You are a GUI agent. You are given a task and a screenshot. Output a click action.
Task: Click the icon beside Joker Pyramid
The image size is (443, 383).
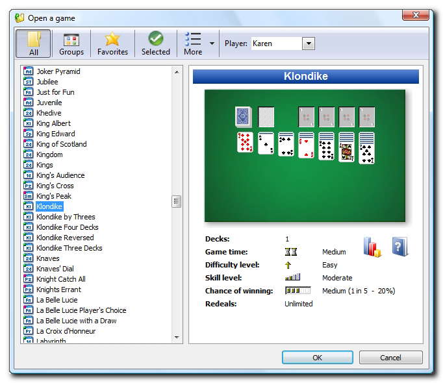coord(28,71)
